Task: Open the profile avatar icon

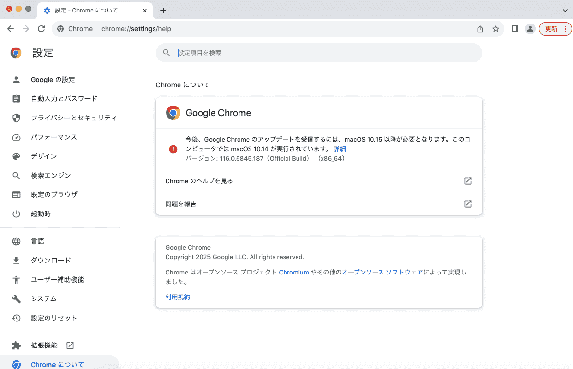Action: coord(530,29)
